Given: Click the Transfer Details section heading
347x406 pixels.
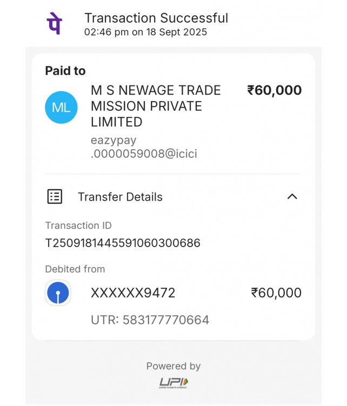Looking at the screenshot, I should pyautogui.click(x=120, y=197).
